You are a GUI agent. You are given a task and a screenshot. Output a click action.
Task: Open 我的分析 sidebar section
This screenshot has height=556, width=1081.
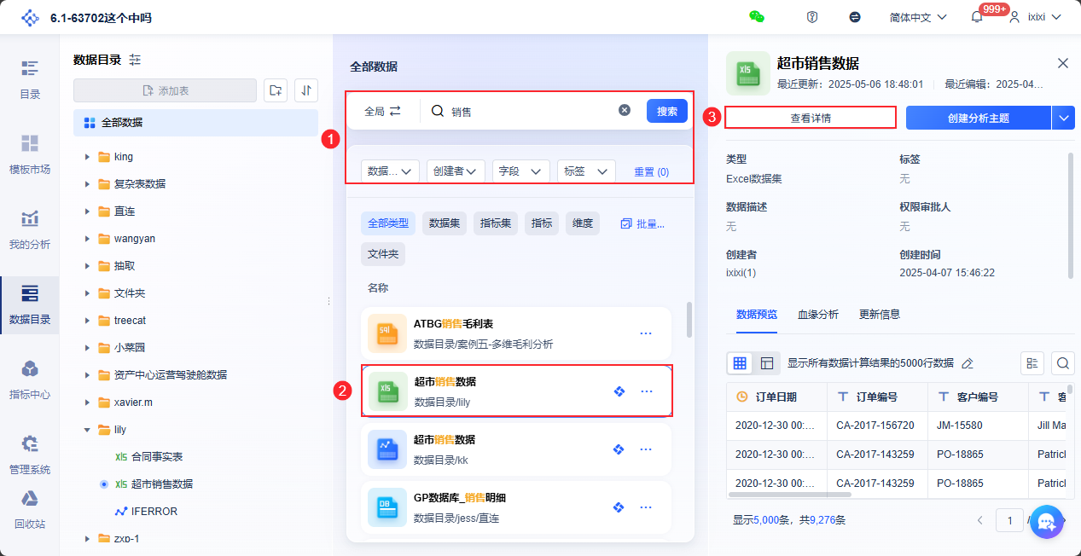coord(30,229)
